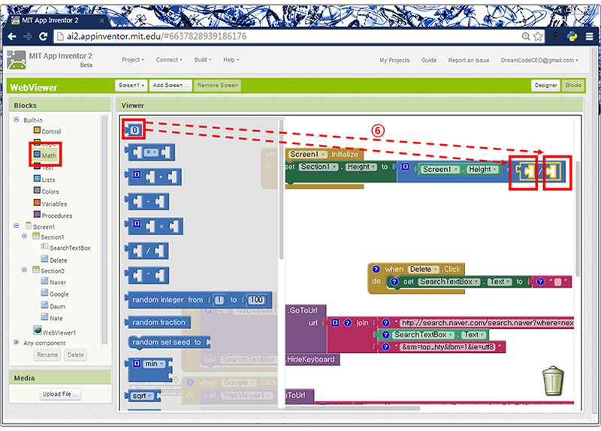This screenshot has width=601, height=431.
Task: Click the Python extension icon
Action: 572,36
